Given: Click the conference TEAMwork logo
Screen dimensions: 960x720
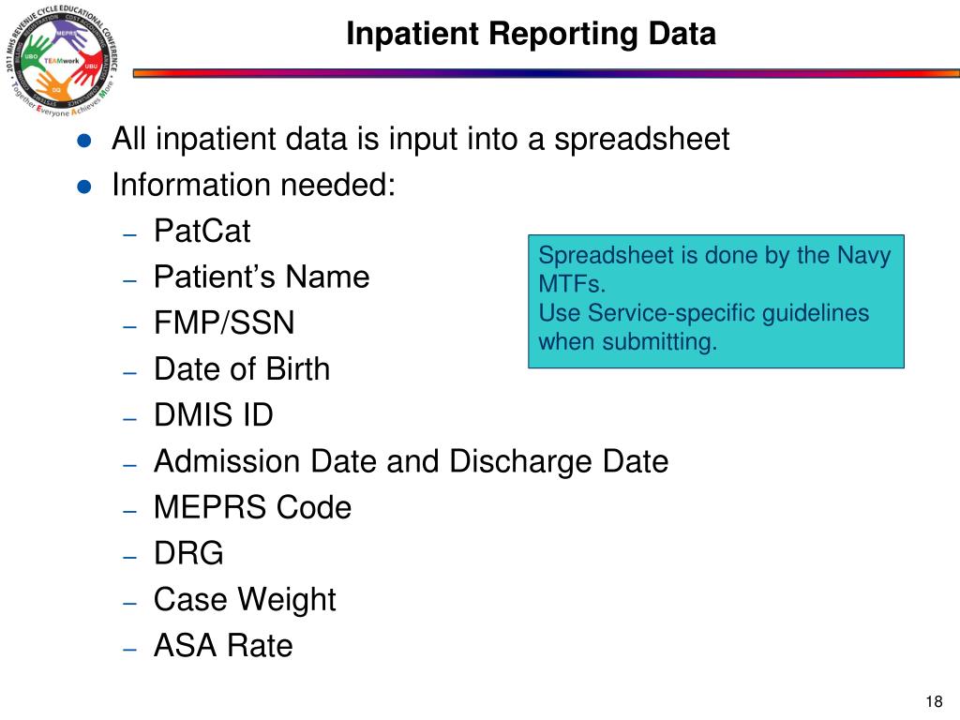Looking at the screenshot, I should (62, 60).
